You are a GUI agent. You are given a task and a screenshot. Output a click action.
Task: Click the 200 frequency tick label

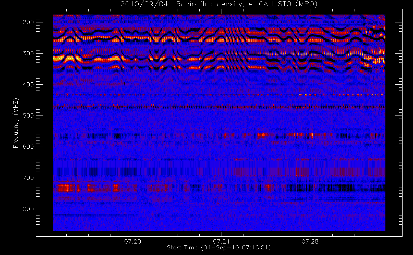click(28, 22)
